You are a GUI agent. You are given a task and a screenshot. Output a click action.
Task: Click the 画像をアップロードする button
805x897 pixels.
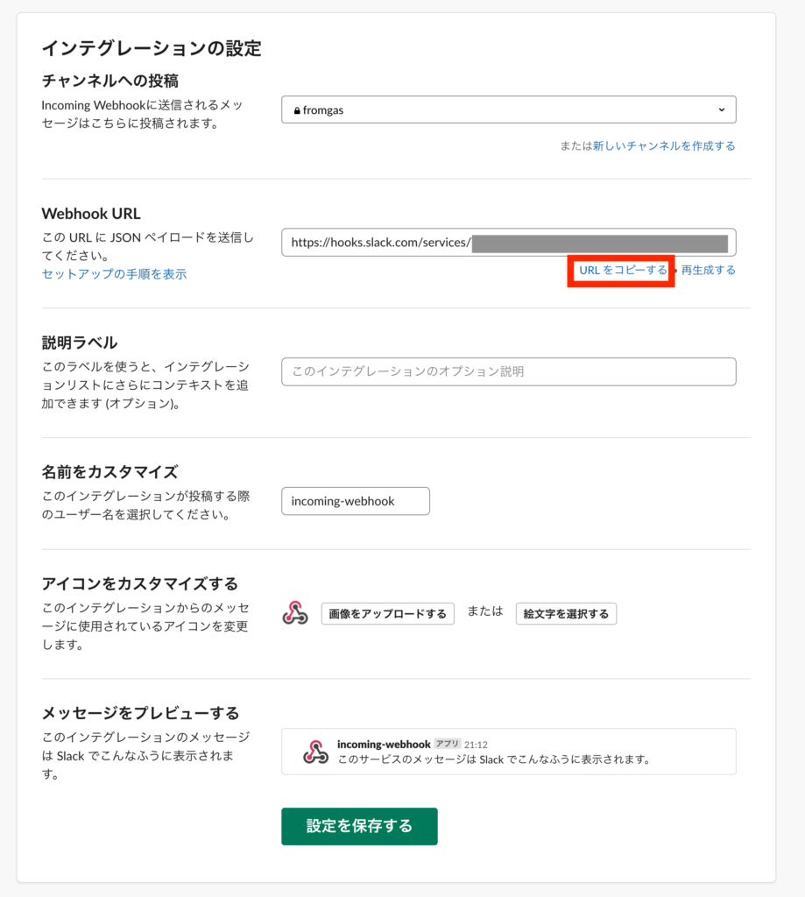tap(387, 614)
